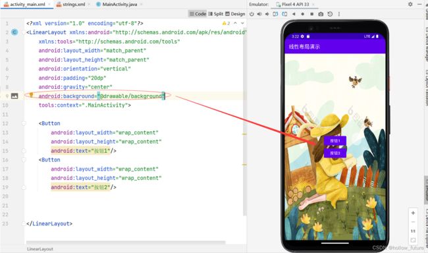
Task: Tap the 按钮2 button in the emulator
Action: [335, 153]
